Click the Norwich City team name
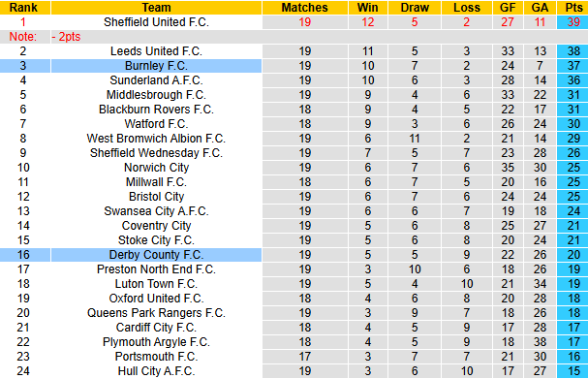The height and width of the screenshot is (379, 588). point(156,168)
